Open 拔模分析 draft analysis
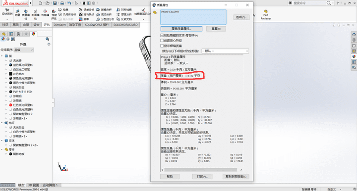 pos(104,9)
